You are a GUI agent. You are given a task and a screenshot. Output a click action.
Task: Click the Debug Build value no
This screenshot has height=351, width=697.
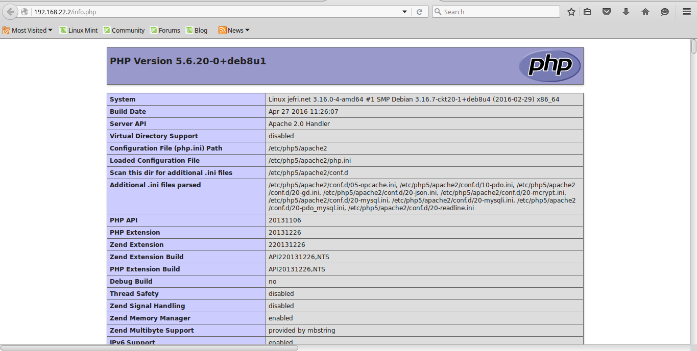[x=273, y=282]
